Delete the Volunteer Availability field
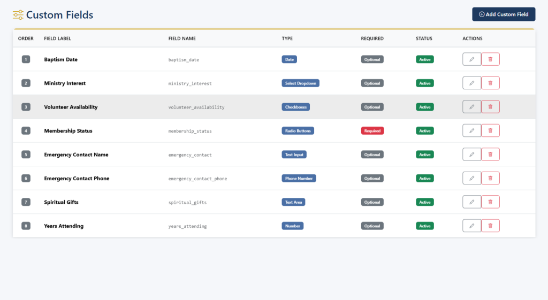548x300 pixels. pyautogui.click(x=490, y=107)
